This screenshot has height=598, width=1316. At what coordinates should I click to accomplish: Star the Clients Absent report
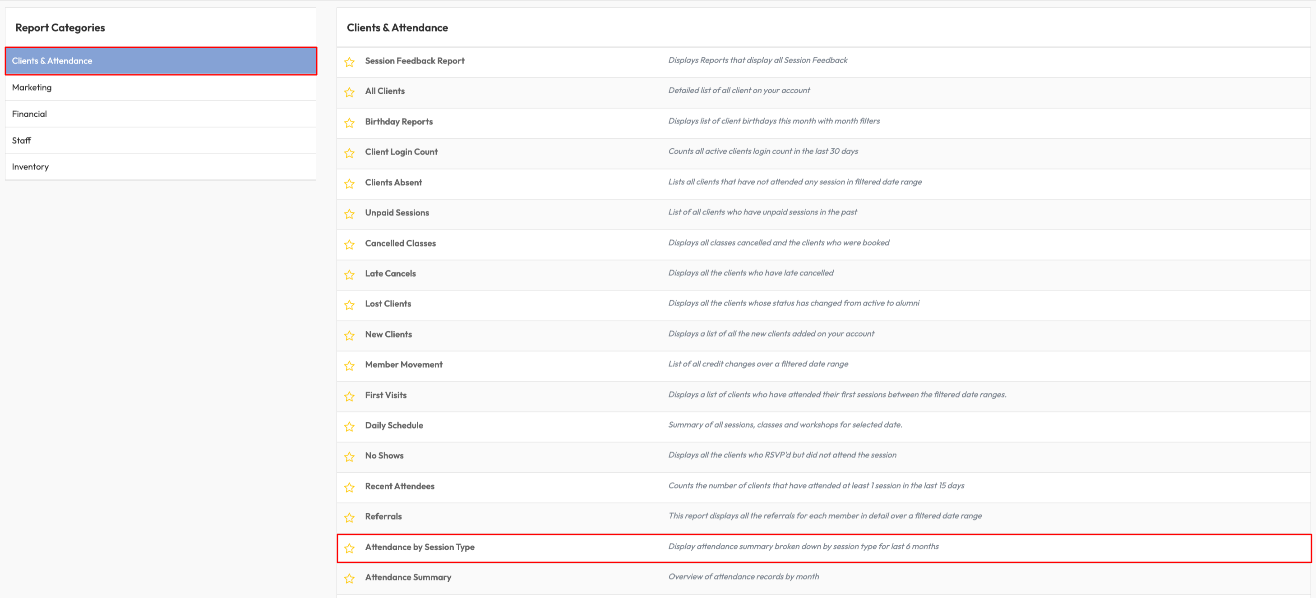coord(350,183)
